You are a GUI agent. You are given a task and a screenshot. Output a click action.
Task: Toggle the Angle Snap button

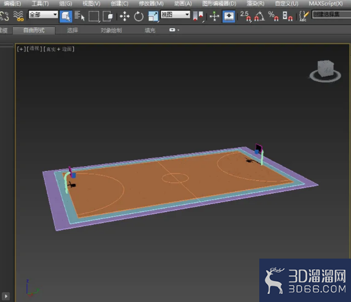point(259,17)
